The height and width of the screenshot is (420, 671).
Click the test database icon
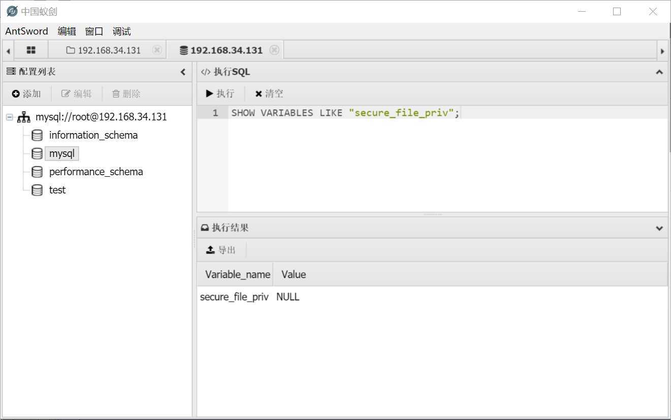tap(37, 190)
